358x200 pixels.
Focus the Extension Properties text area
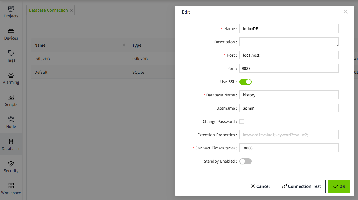[288, 135]
